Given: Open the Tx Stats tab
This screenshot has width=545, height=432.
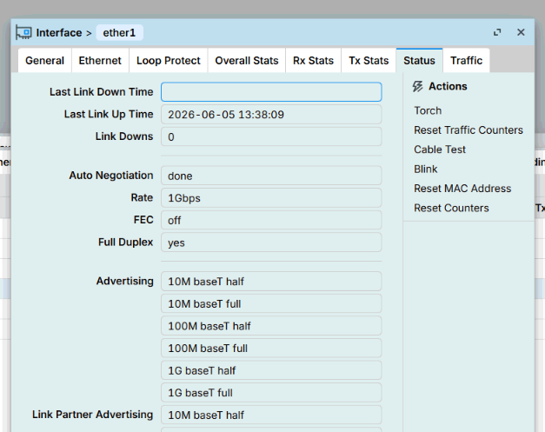Looking at the screenshot, I should (x=369, y=61).
